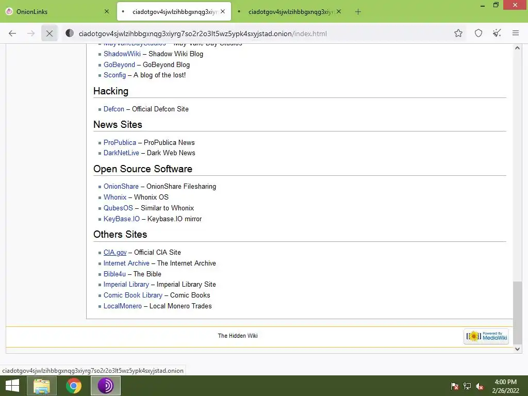Open the LocalMonero link

click(x=123, y=306)
